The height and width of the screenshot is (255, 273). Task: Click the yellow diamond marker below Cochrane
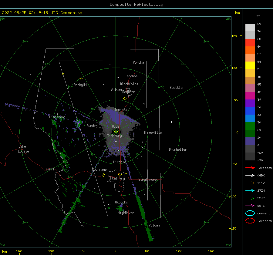tap(104, 175)
